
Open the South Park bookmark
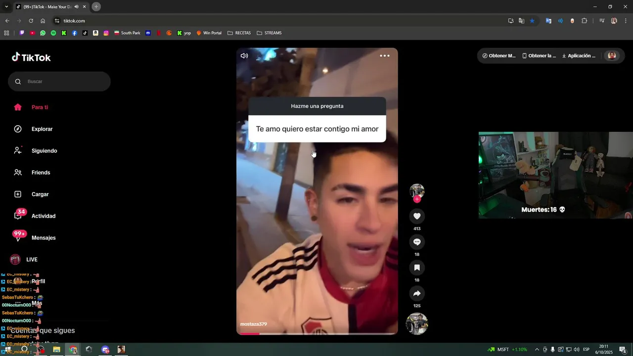coord(127,33)
